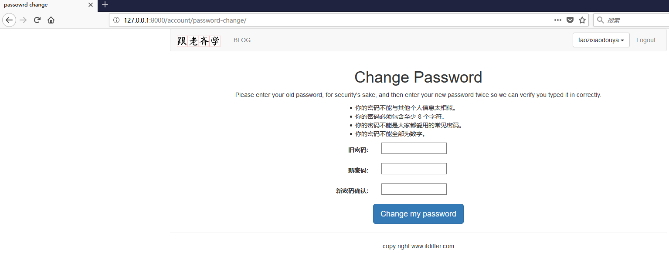This screenshot has width=669, height=253.
Task: Bookmark this page with the star
Action: 582,20
